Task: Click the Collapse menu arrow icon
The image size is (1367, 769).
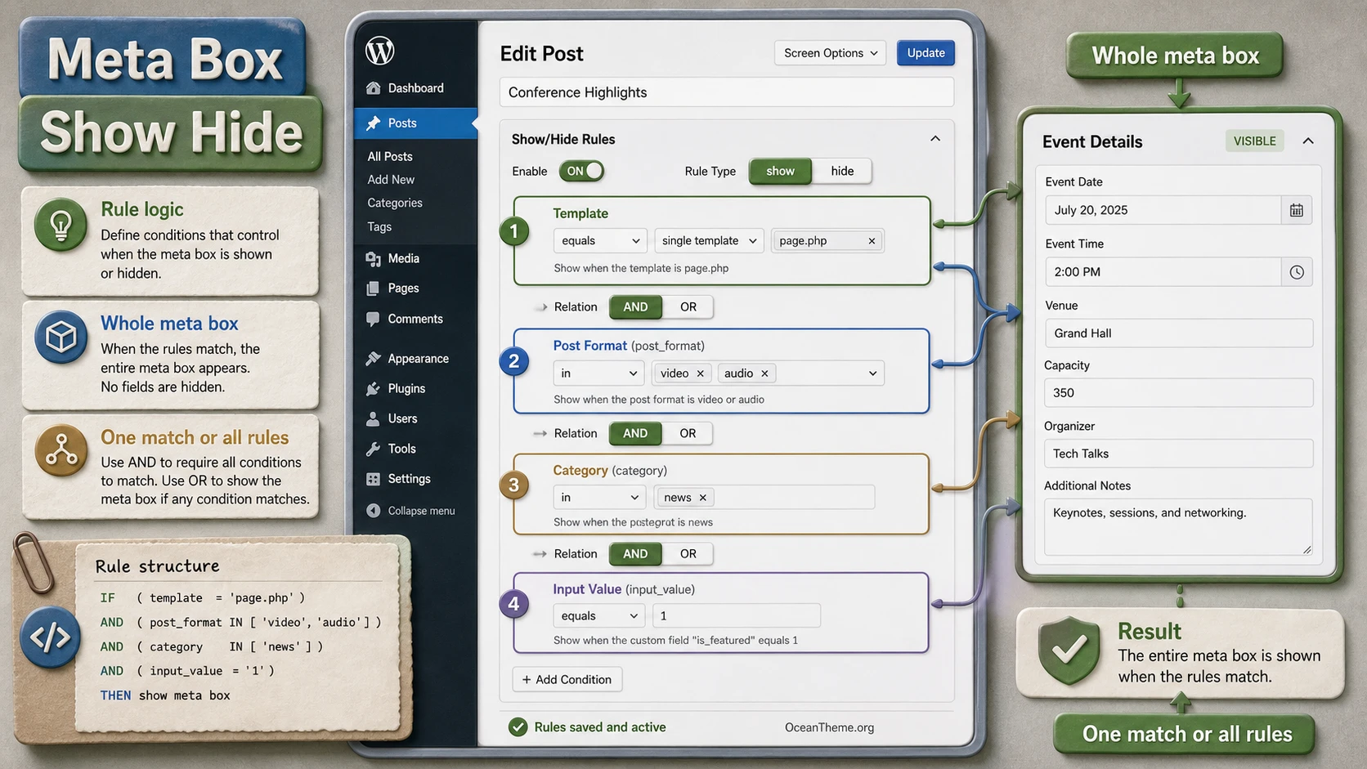Action: (x=374, y=511)
